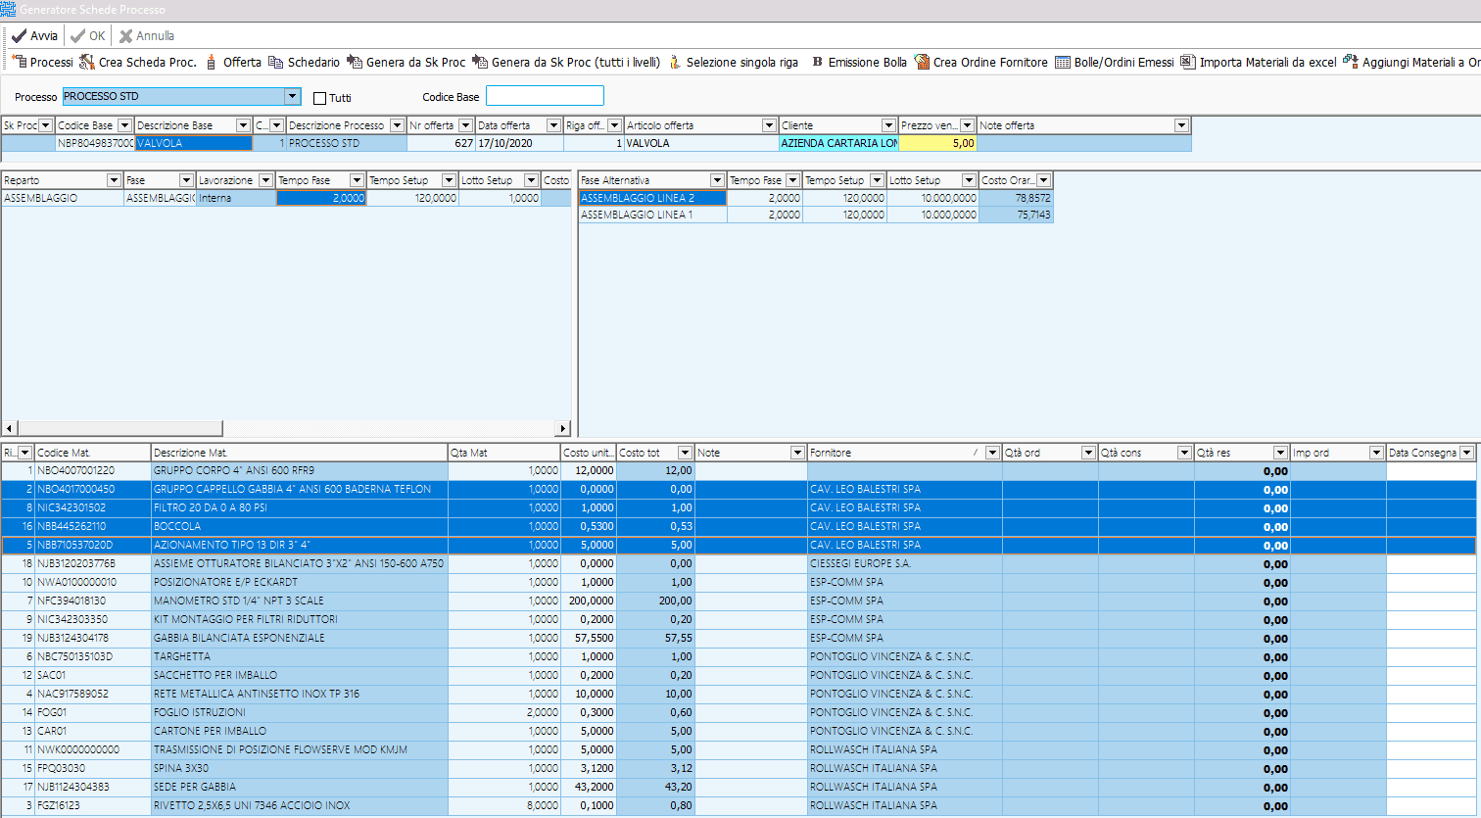The image size is (1481, 818).
Task: Select the BOCCOLA material row
Action: click(740, 526)
